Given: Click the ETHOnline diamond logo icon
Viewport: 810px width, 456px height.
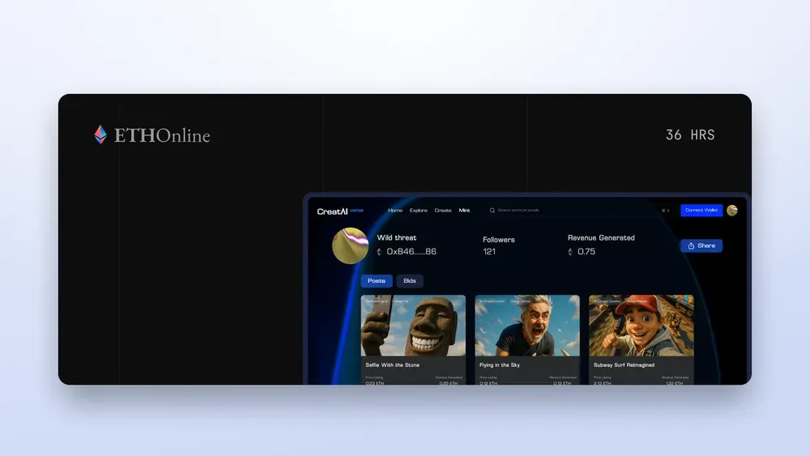Looking at the screenshot, I should [x=100, y=134].
